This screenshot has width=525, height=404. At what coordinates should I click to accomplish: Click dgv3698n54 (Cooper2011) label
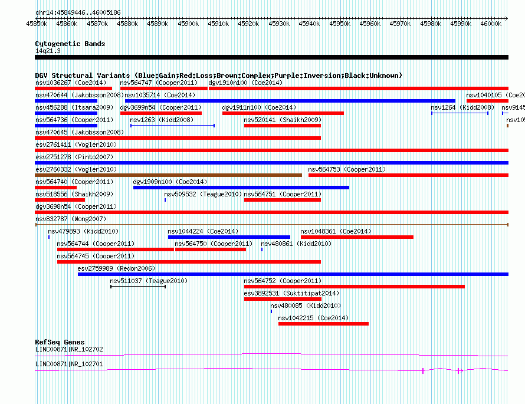pos(76,206)
